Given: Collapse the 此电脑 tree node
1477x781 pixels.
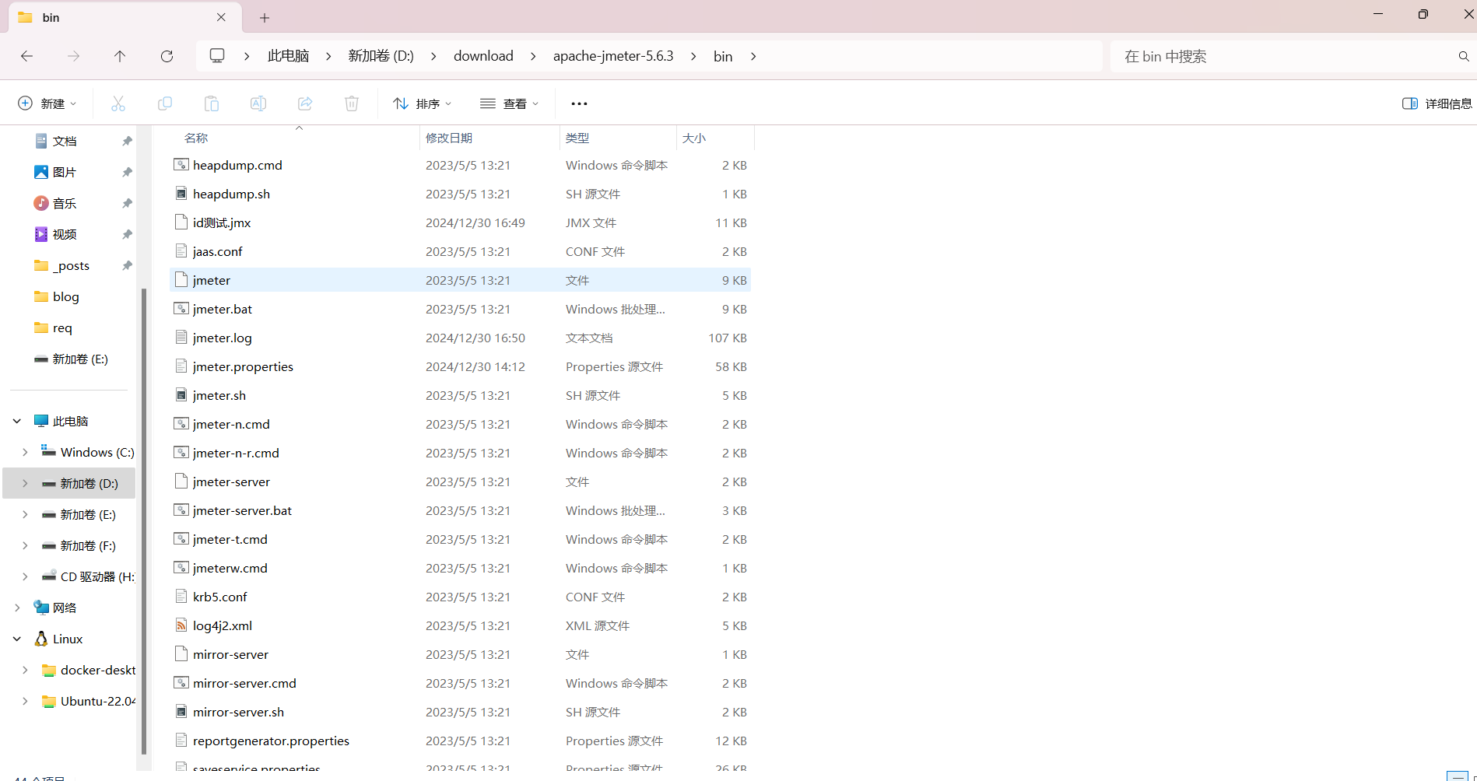Looking at the screenshot, I should pyautogui.click(x=17, y=421).
